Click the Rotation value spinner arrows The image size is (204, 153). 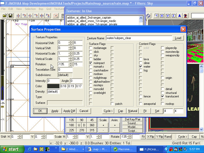[70, 64]
